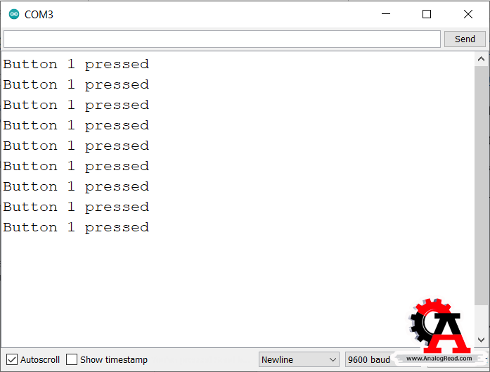
Task: Click the COM3 window title text
Action: click(39, 14)
